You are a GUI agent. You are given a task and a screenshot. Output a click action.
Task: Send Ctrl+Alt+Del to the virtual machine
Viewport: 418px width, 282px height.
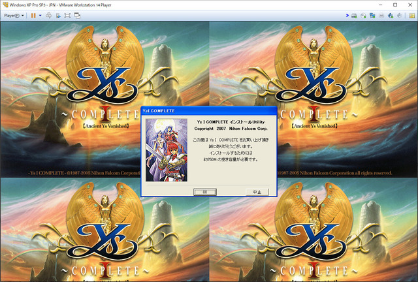[48, 16]
